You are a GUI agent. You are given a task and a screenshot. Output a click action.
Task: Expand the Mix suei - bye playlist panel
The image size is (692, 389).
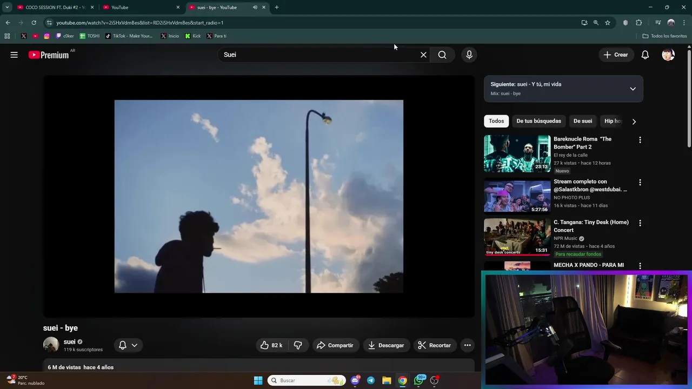[x=633, y=89]
